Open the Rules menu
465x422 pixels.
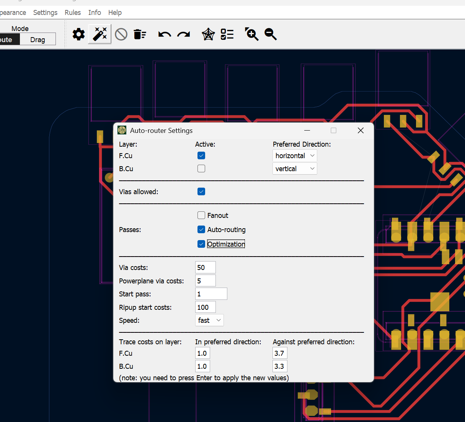[x=72, y=12]
